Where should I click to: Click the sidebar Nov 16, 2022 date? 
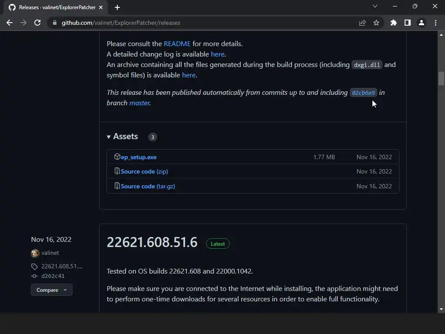pos(51,240)
